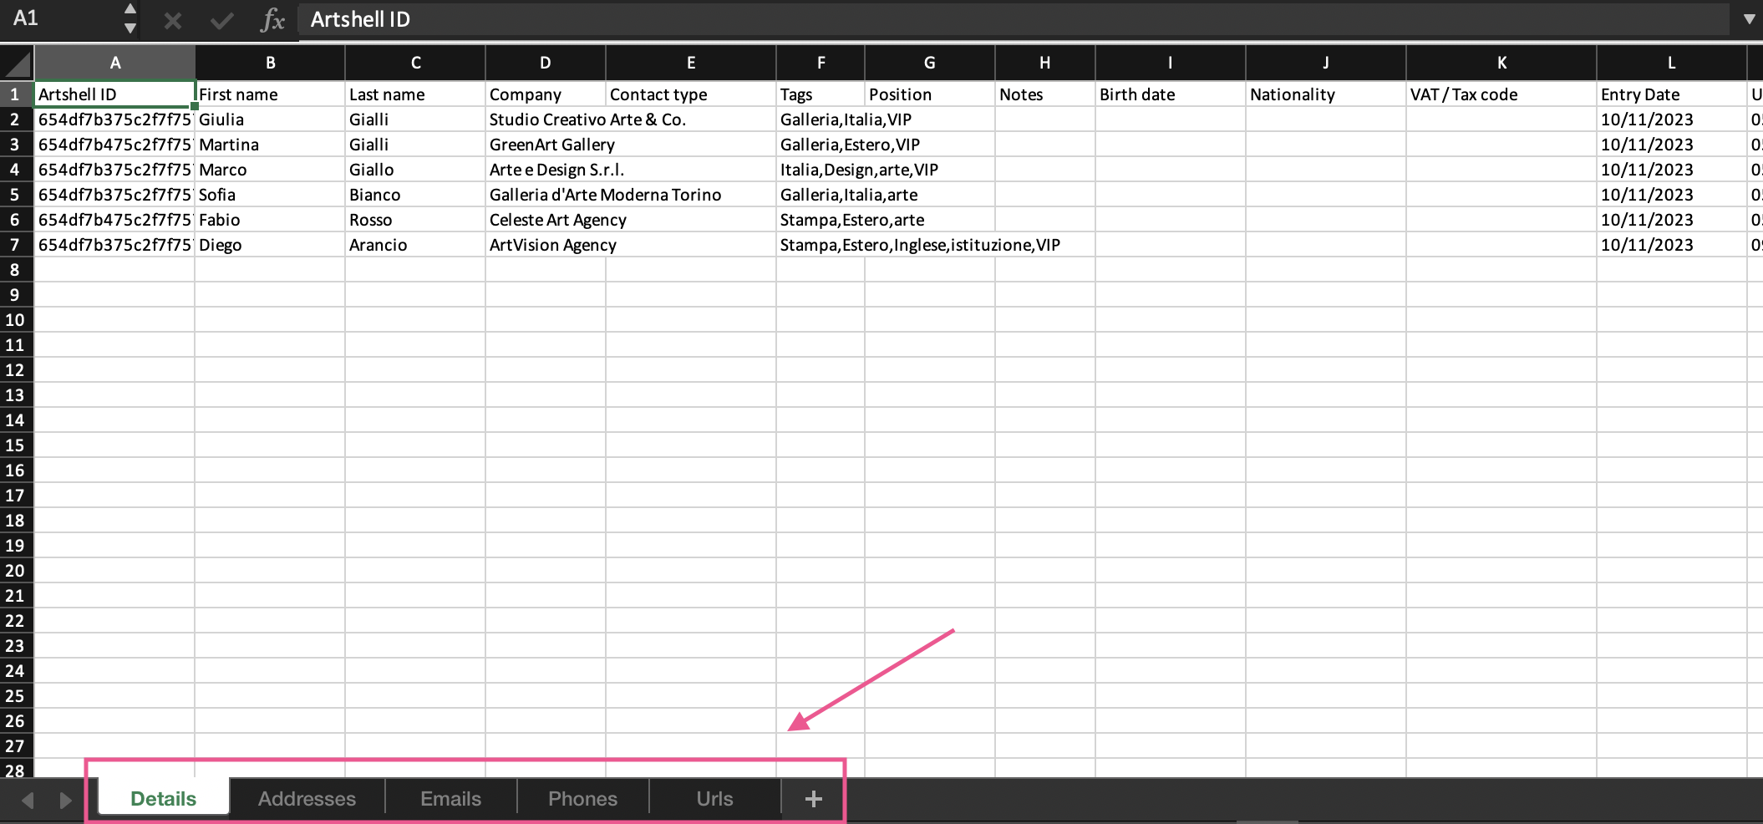This screenshot has width=1763, height=824.
Task: Click the Contact type header cell
Action: tap(691, 94)
